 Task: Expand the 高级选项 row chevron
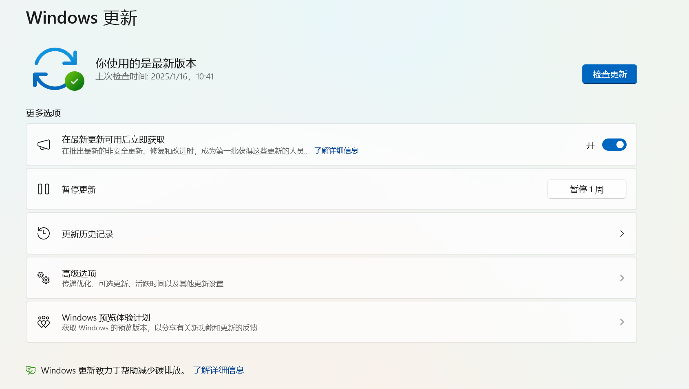click(622, 278)
